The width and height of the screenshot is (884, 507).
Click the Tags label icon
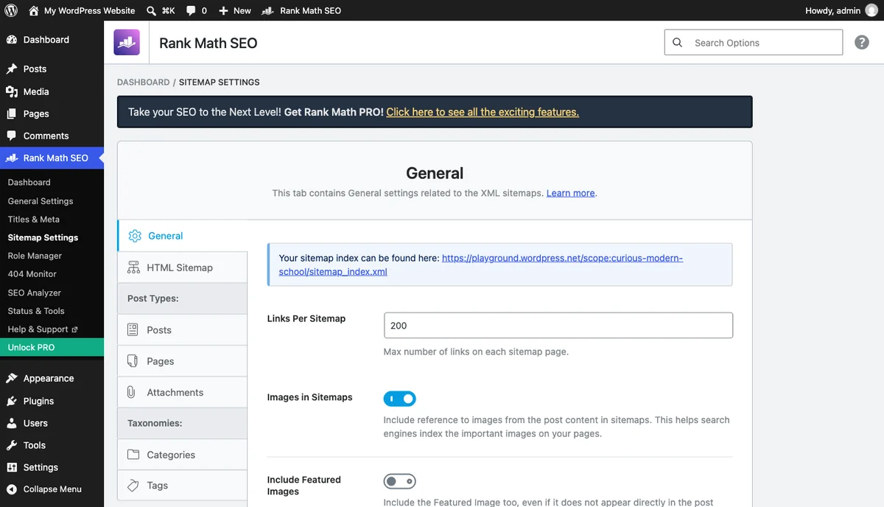click(133, 486)
